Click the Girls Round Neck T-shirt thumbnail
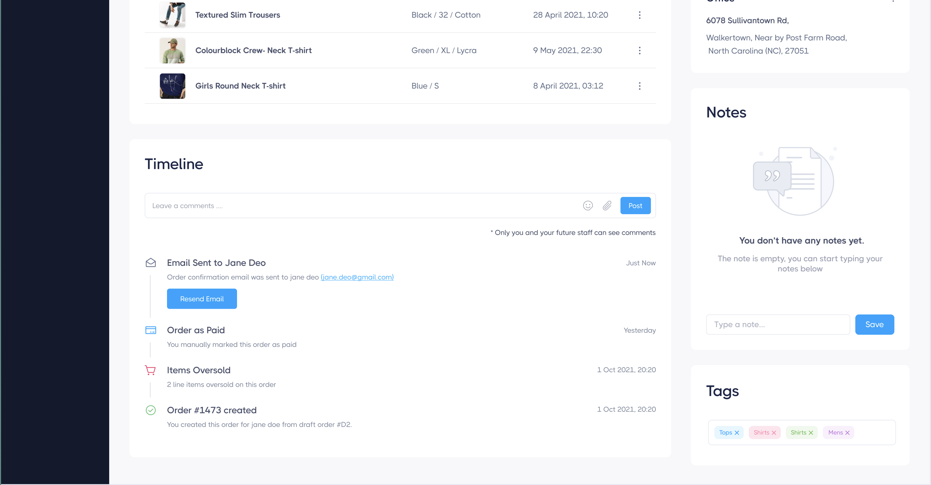Viewport: 931px width, 485px height. coord(172,86)
